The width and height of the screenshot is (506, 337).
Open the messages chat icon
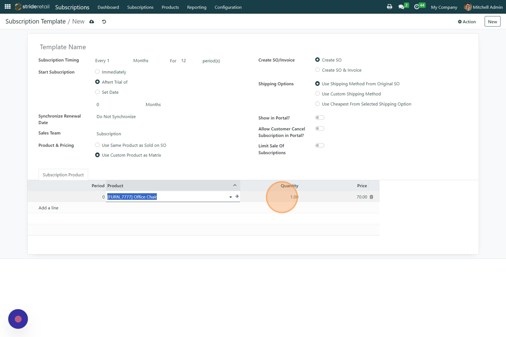(401, 7)
